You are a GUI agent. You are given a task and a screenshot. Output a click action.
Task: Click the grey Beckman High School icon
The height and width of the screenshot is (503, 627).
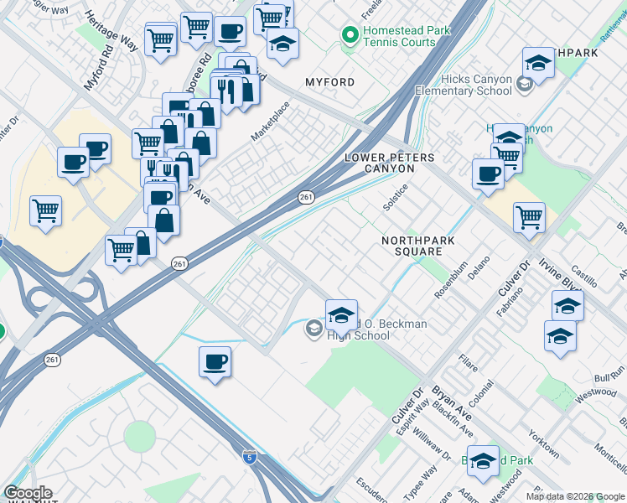[x=313, y=329]
